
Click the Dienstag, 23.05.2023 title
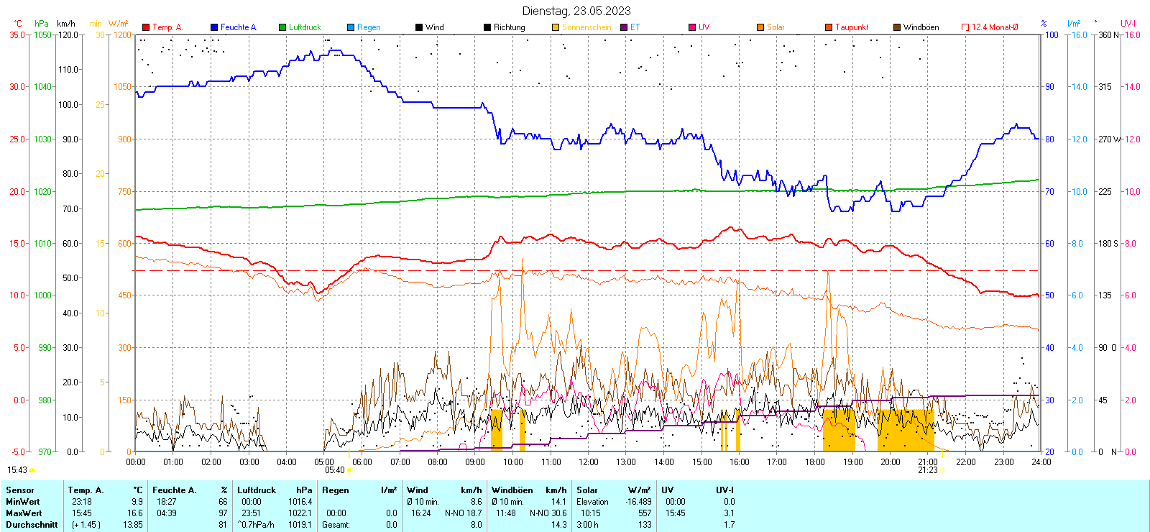tap(576, 11)
